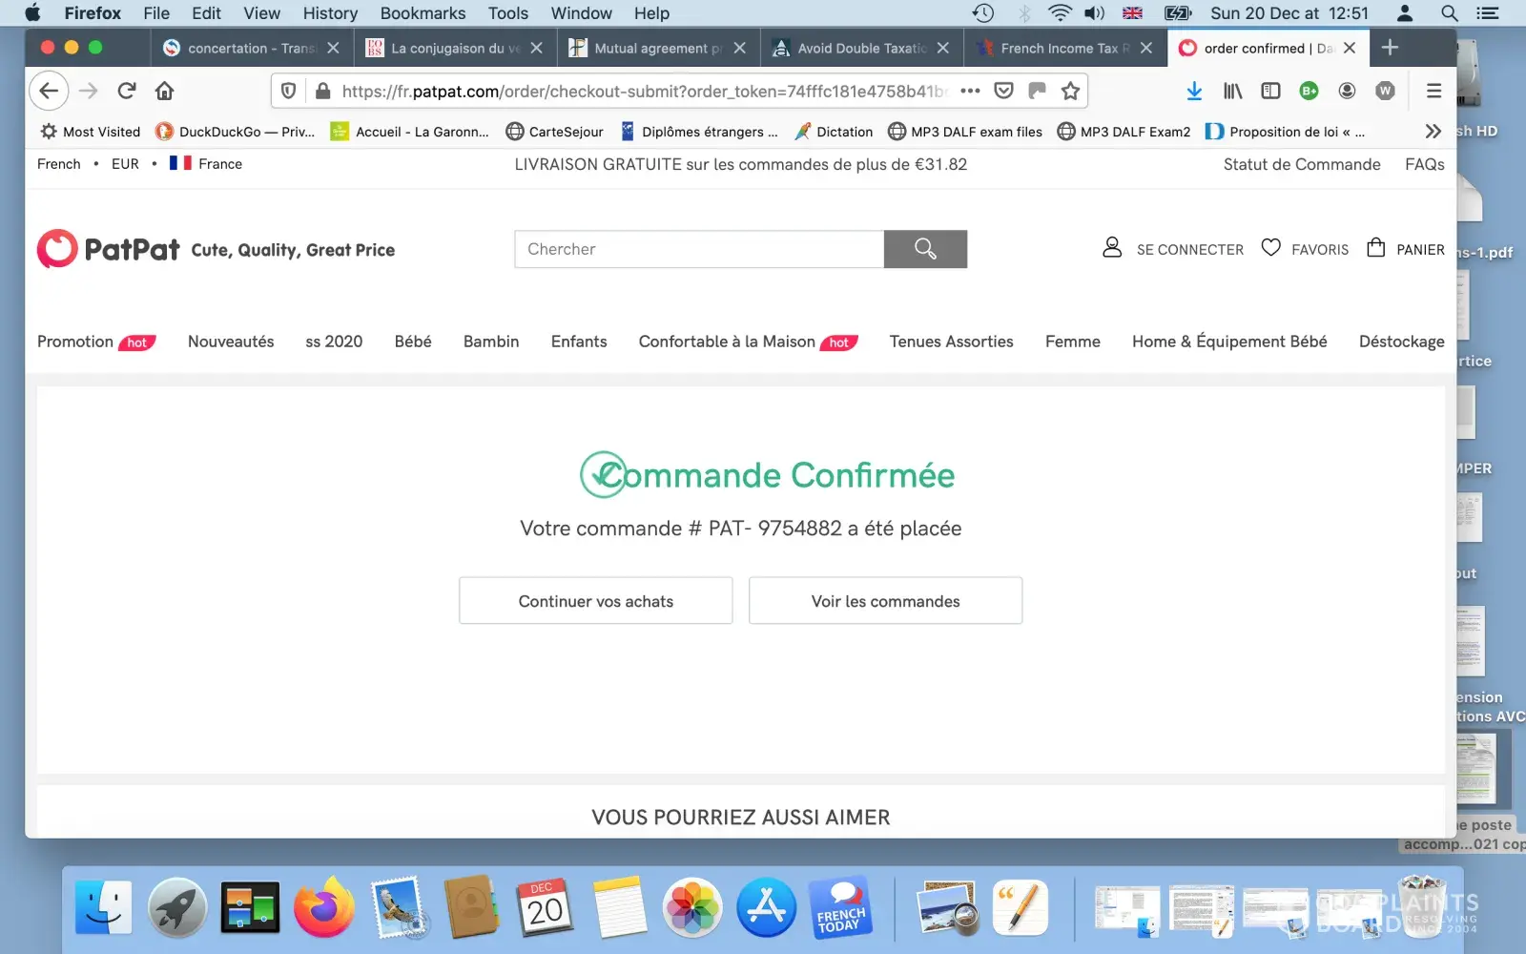Open the History menu
The width and height of the screenshot is (1526, 954).
point(330,13)
